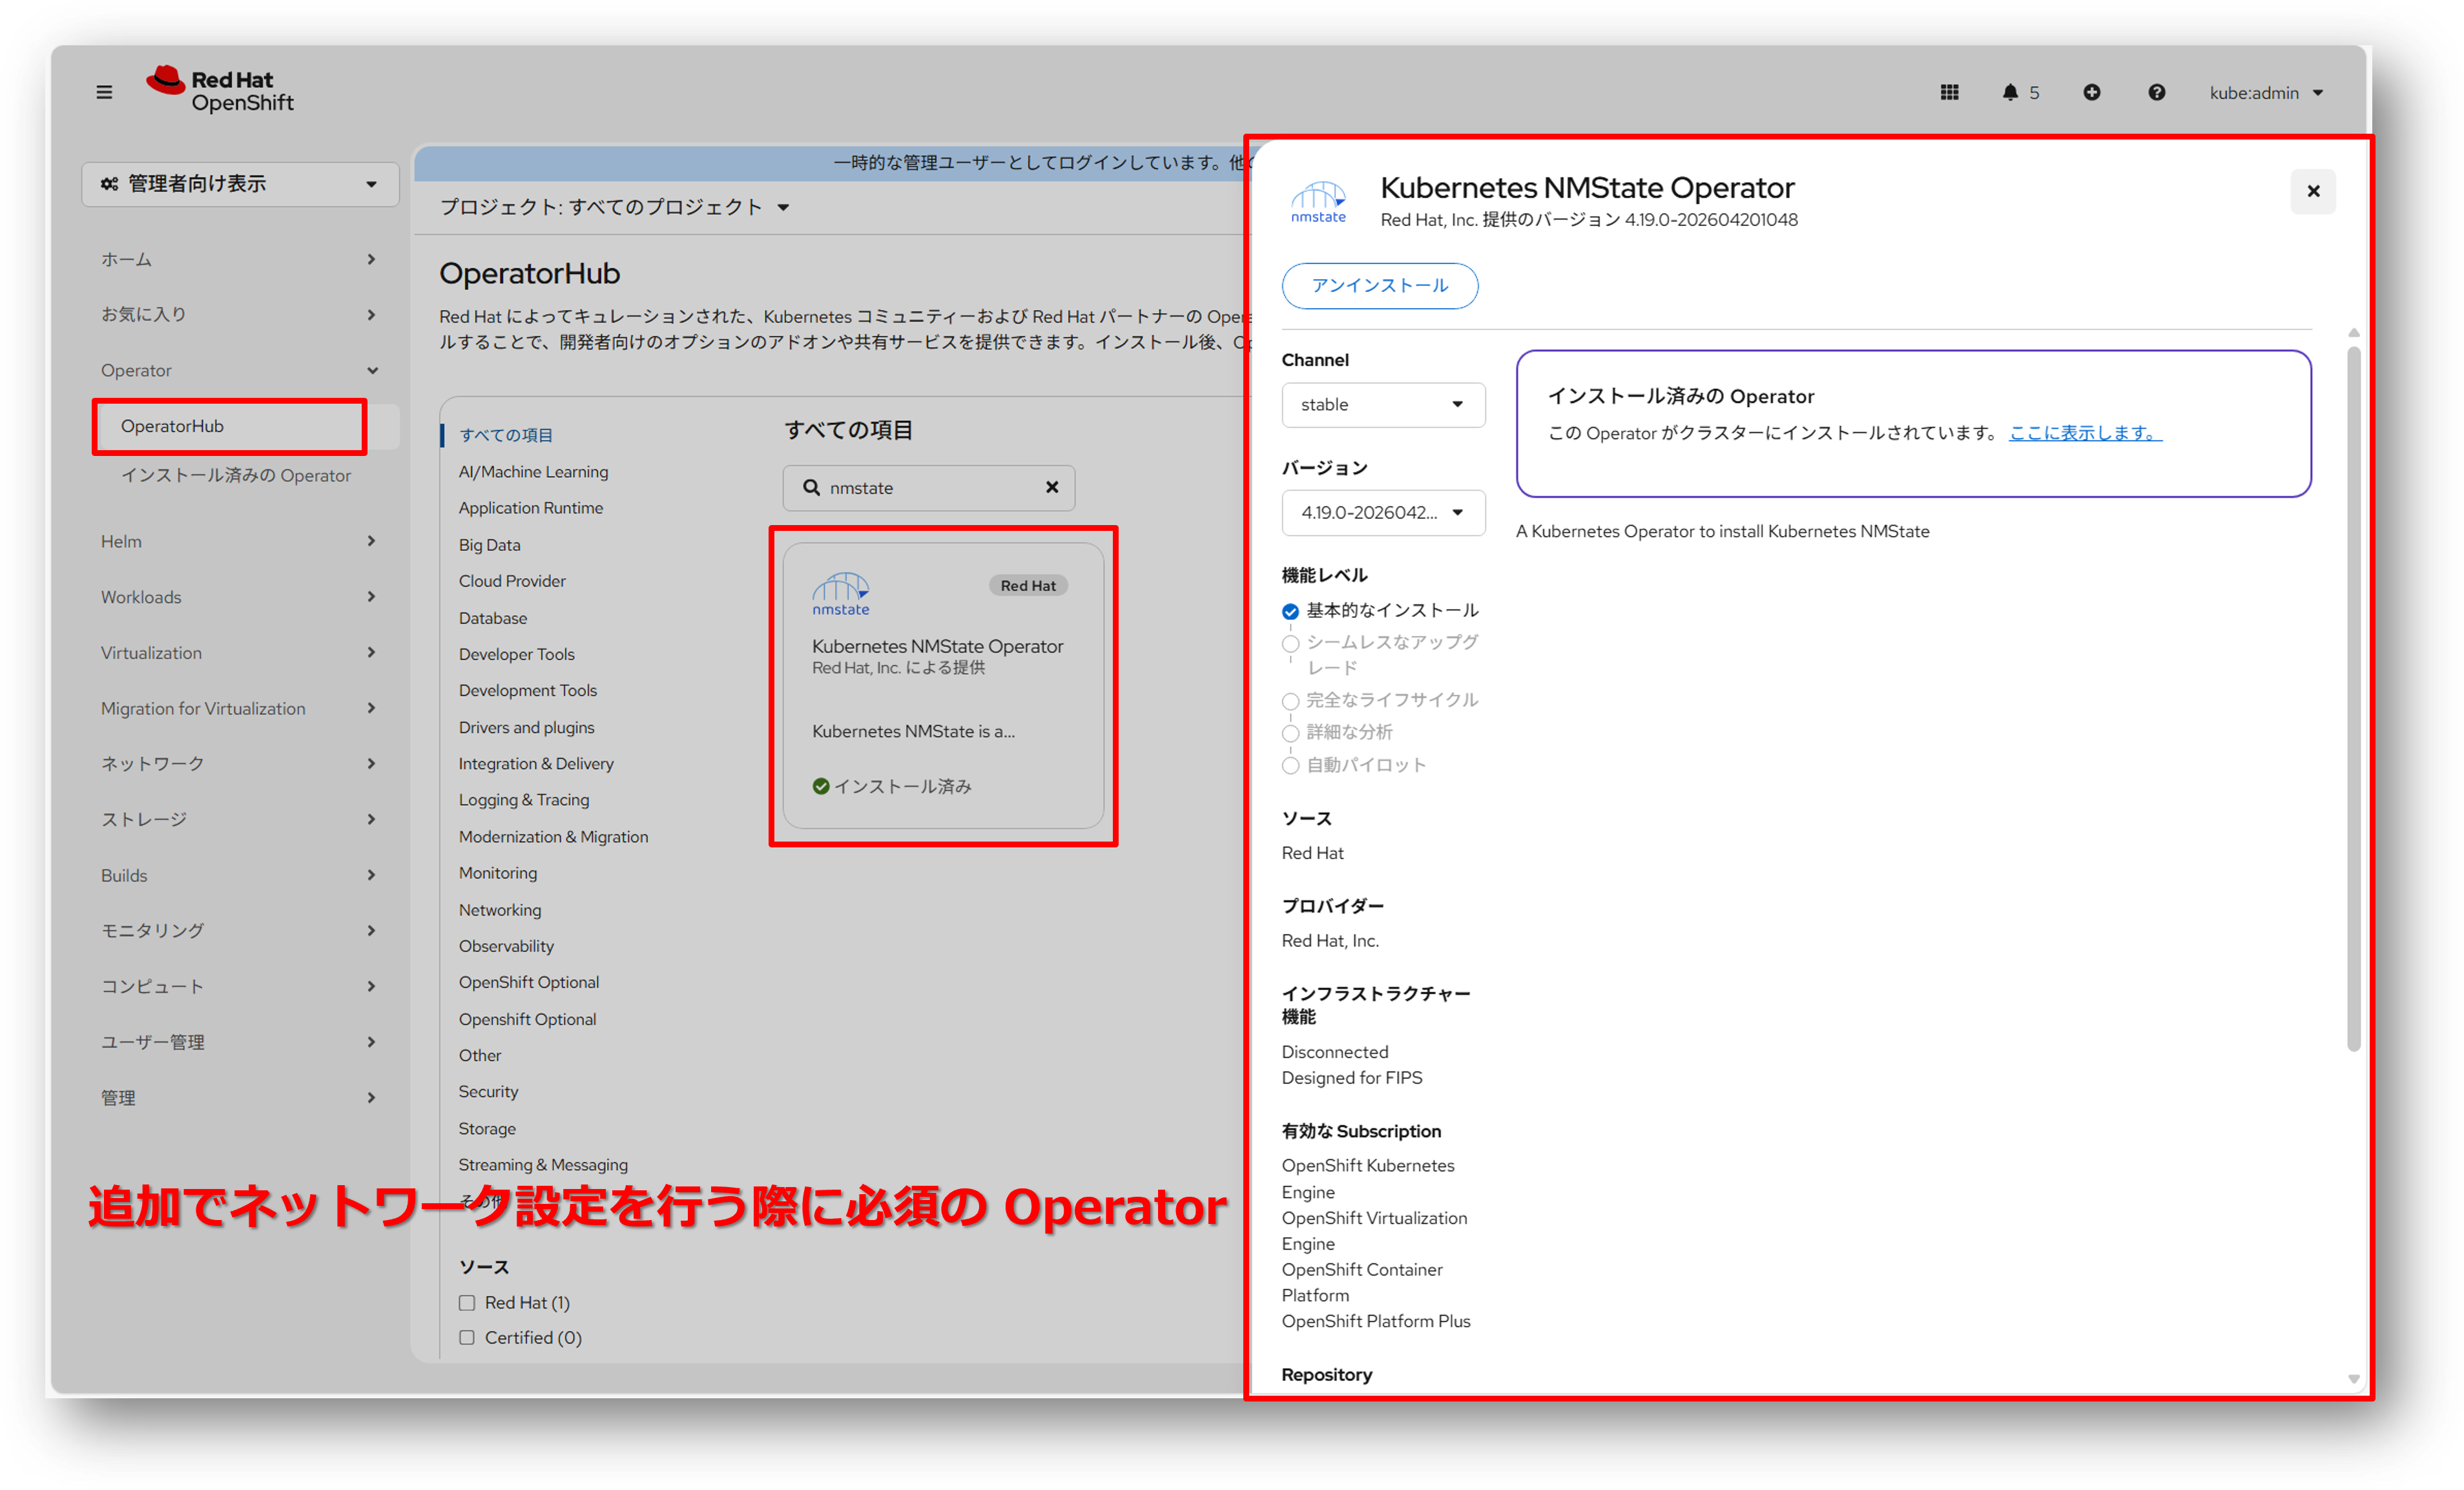Clear the nmstate search field
Viewport: 2464px width, 1490px height.
tap(1052, 487)
